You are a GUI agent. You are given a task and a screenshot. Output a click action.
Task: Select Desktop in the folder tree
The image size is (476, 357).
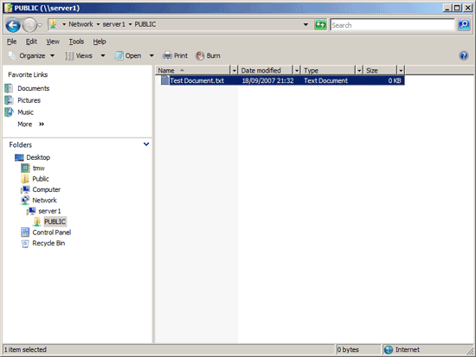click(x=38, y=157)
